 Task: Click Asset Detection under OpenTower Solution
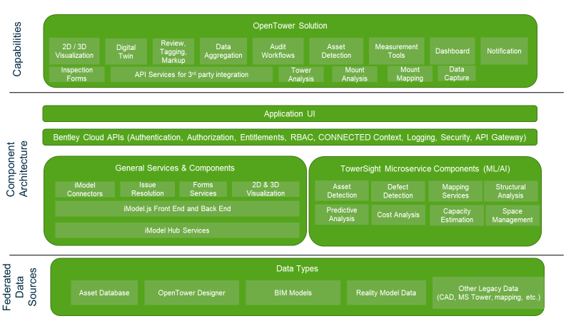[x=336, y=51]
